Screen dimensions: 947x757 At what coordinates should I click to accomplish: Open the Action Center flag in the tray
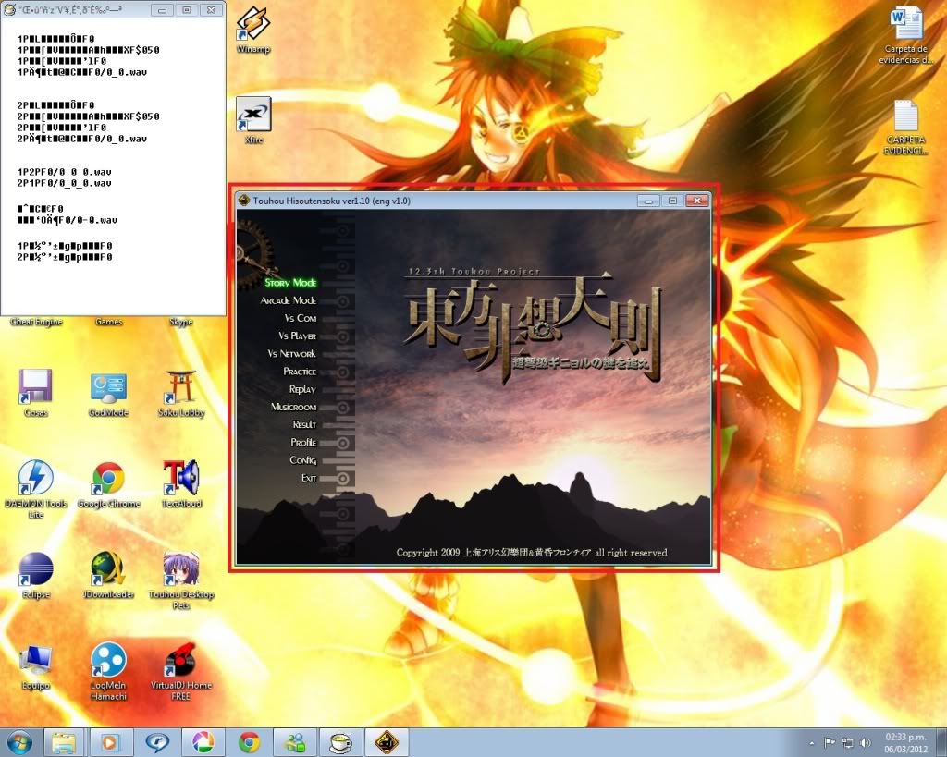tap(830, 742)
